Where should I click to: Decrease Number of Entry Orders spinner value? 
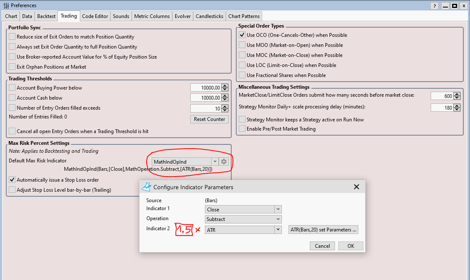(225, 110)
